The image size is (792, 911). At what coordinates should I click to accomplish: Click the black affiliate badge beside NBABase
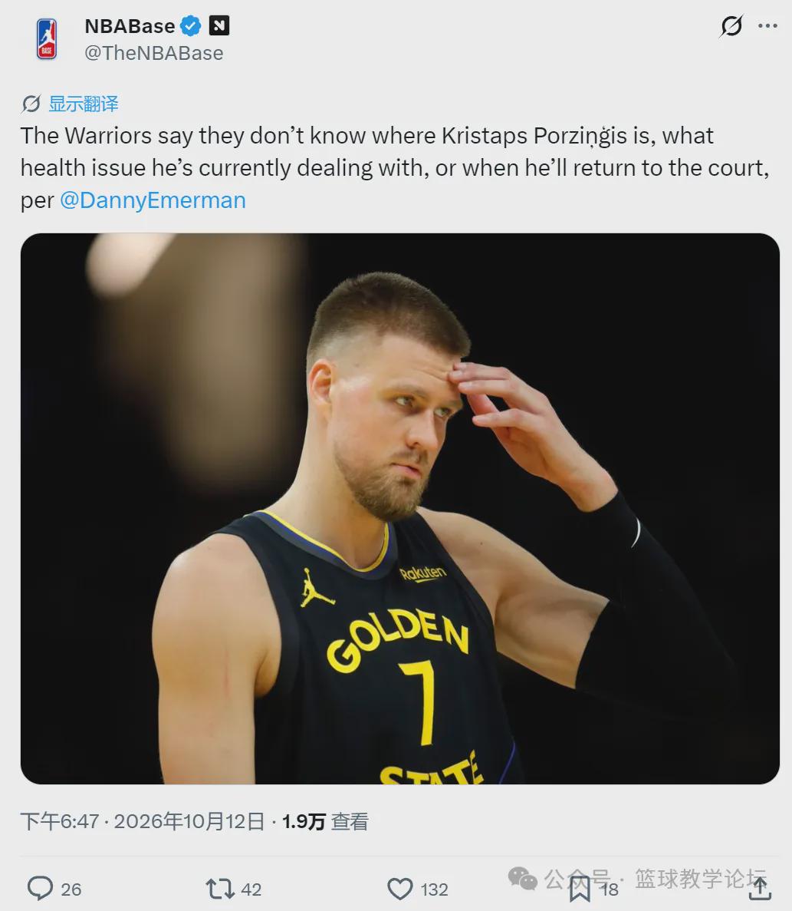tap(219, 25)
